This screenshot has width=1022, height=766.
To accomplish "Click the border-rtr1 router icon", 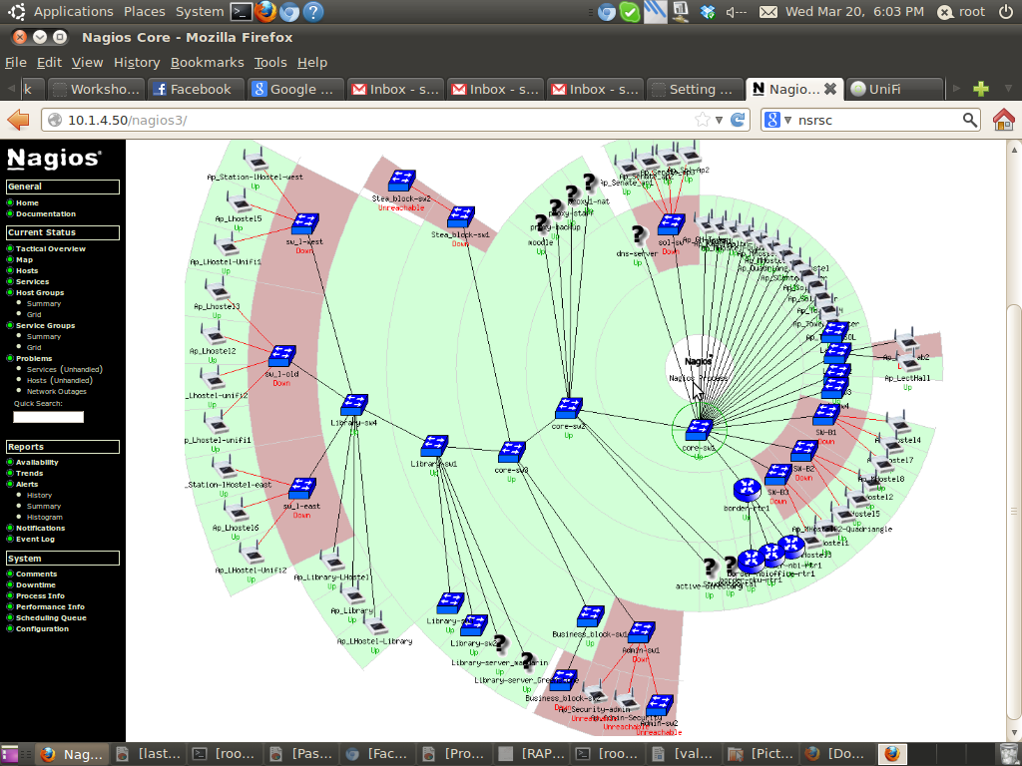I will [x=747, y=489].
